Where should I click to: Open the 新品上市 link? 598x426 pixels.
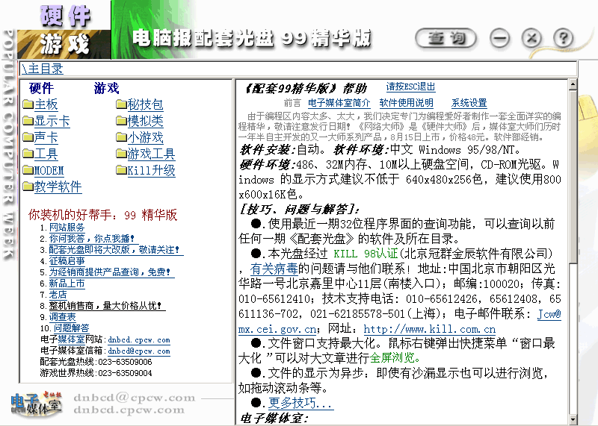tap(67, 284)
